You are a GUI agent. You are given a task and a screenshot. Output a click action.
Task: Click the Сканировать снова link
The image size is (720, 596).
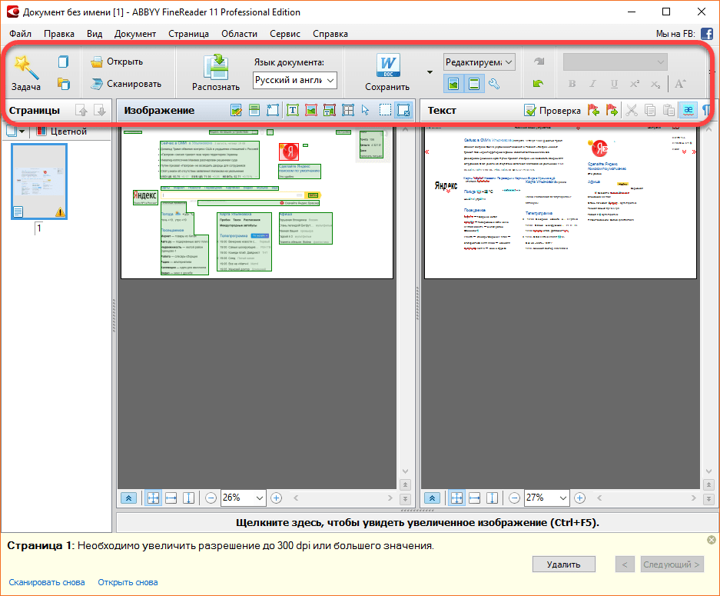[x=47, y=582]
